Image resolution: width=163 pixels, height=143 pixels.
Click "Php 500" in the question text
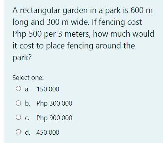pyautogui.click(x=27, y=34)
